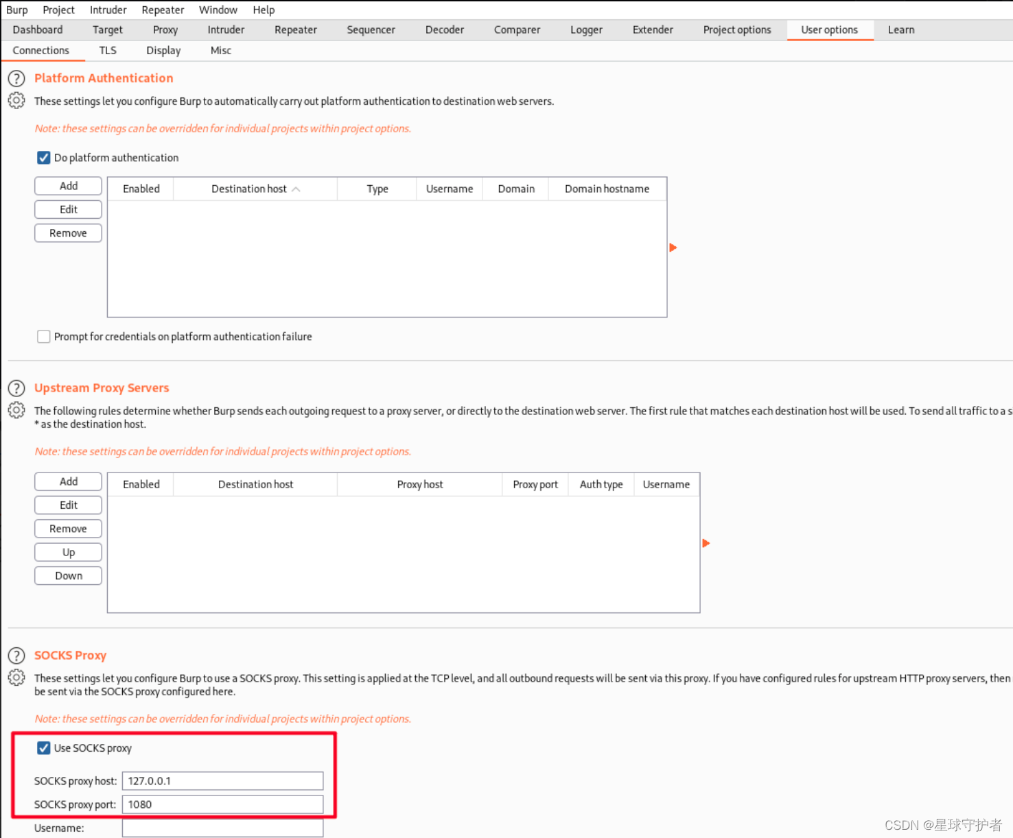Viewport: 1013px width, 838px height.
Task: Focus the SOCKS Username field
Action: [x=223, y=828]
